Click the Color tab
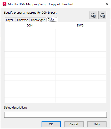111x129 pixels. click(52, 19)
